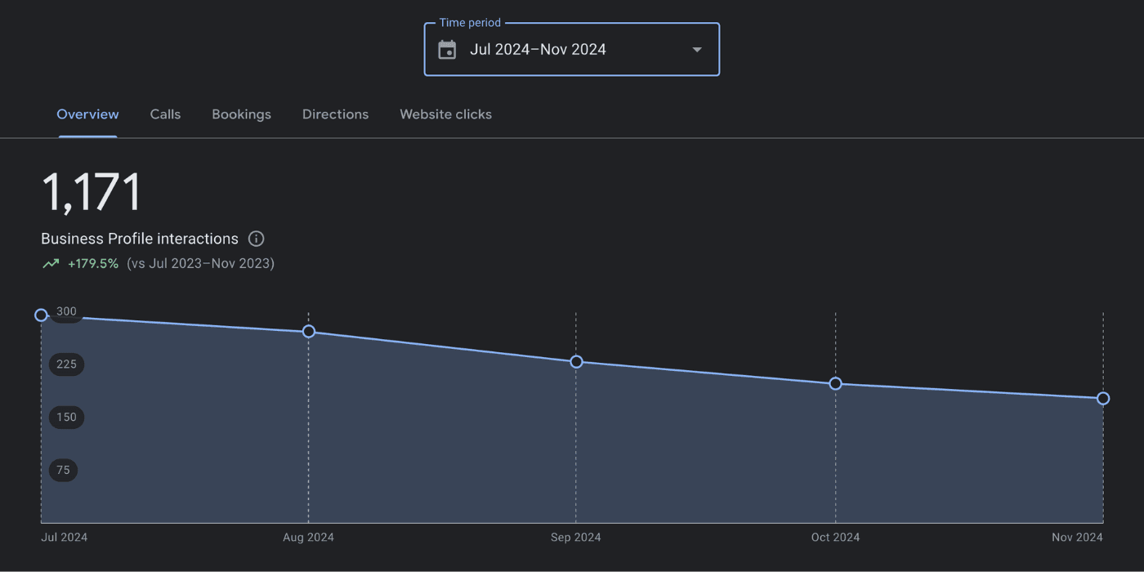The width and height of the screenshot is (1144, 572).
Task: Click the +179.5% growth percentage
Action: pyautogui.click(x=93, y=263)
